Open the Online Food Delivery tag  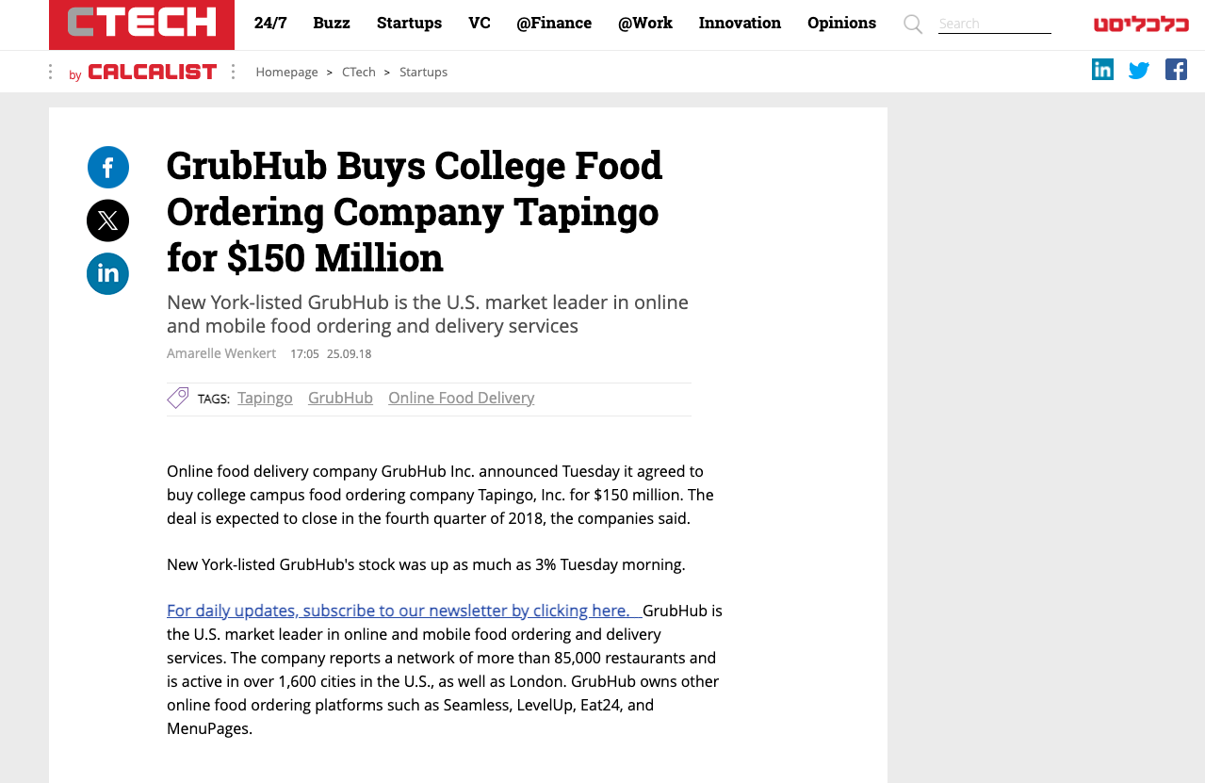tap(461, 398)
